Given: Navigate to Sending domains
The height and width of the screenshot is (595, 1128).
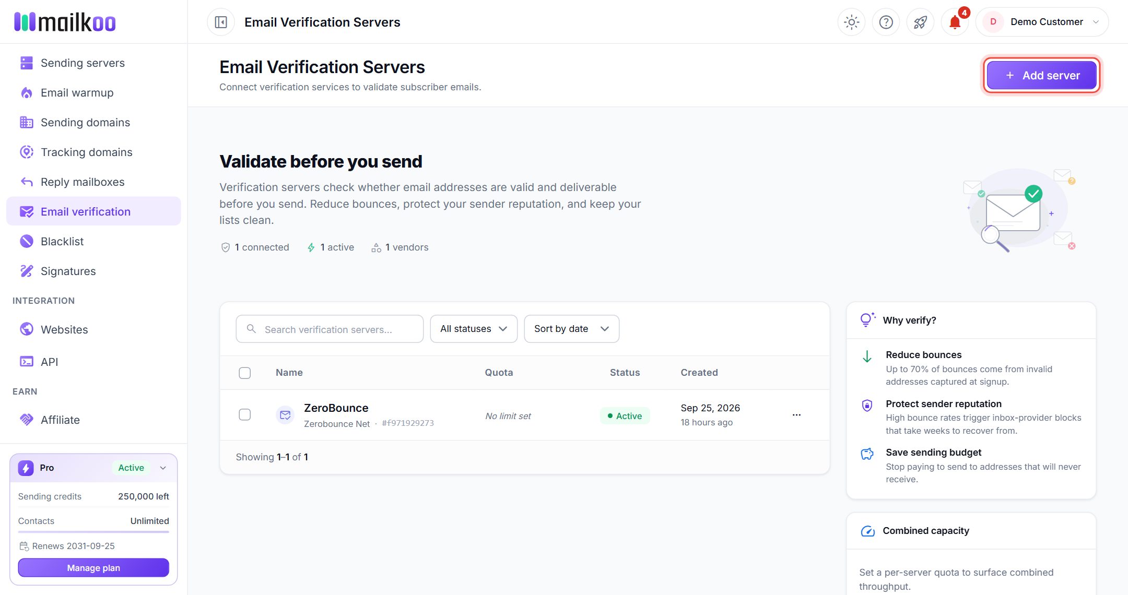Looking at the screenshot, I should pos(93,122).
